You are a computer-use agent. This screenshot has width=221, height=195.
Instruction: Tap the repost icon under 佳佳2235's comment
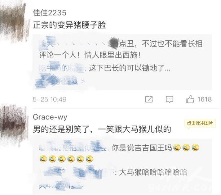point(149,99)
